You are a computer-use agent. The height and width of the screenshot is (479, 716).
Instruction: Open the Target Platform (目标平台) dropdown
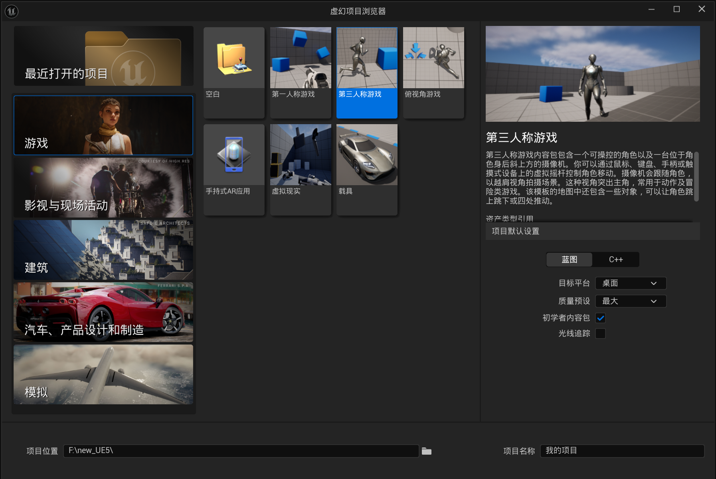631,283
